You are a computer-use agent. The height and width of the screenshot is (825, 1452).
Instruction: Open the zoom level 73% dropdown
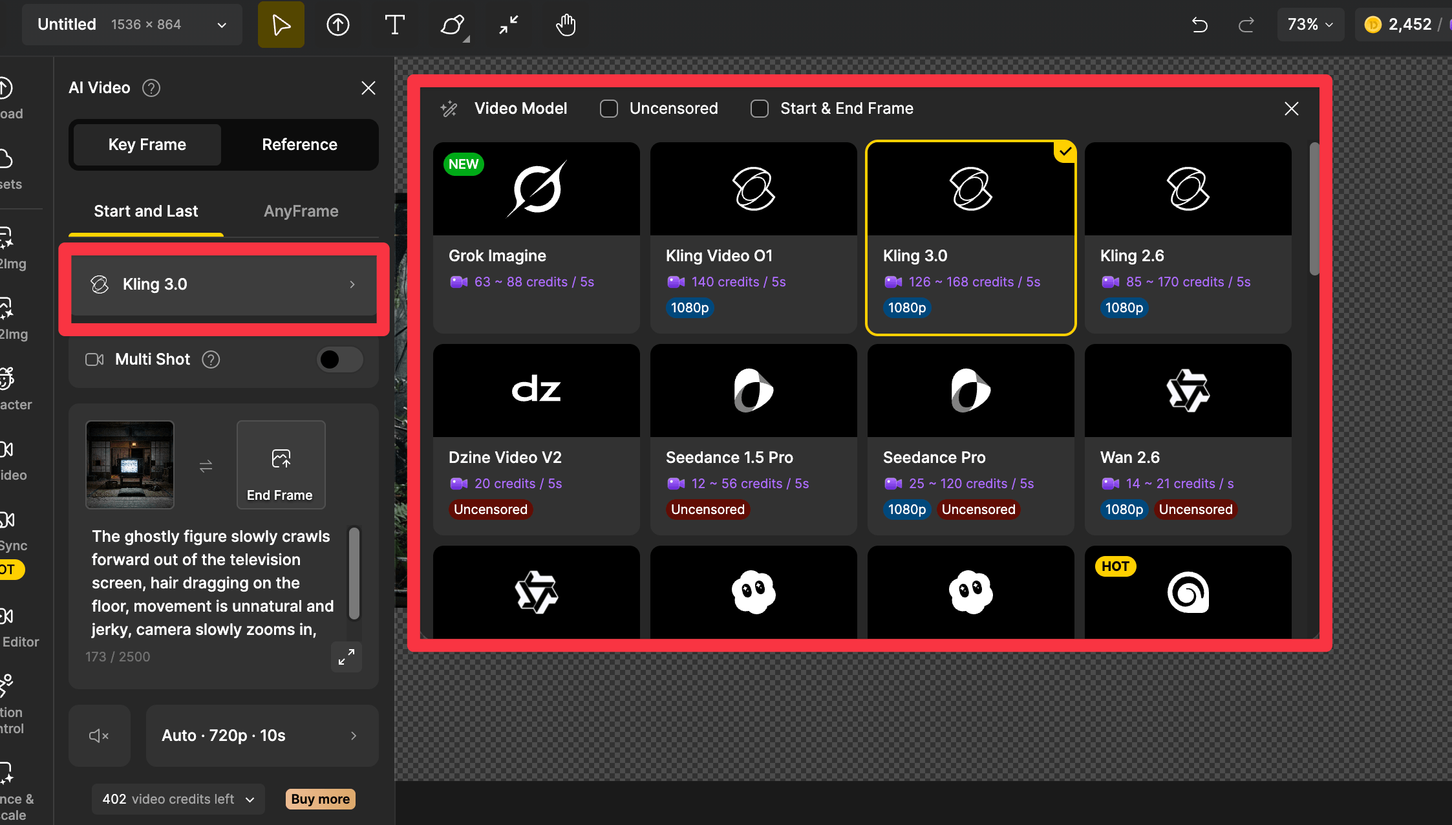[1310, 25]
